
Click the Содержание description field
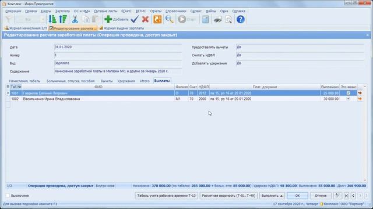click(118, 71)
